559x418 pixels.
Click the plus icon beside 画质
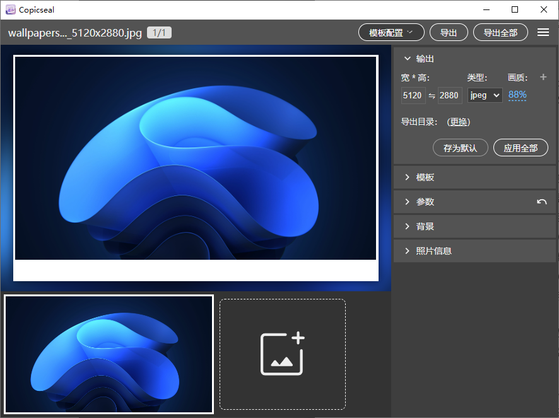543,78
